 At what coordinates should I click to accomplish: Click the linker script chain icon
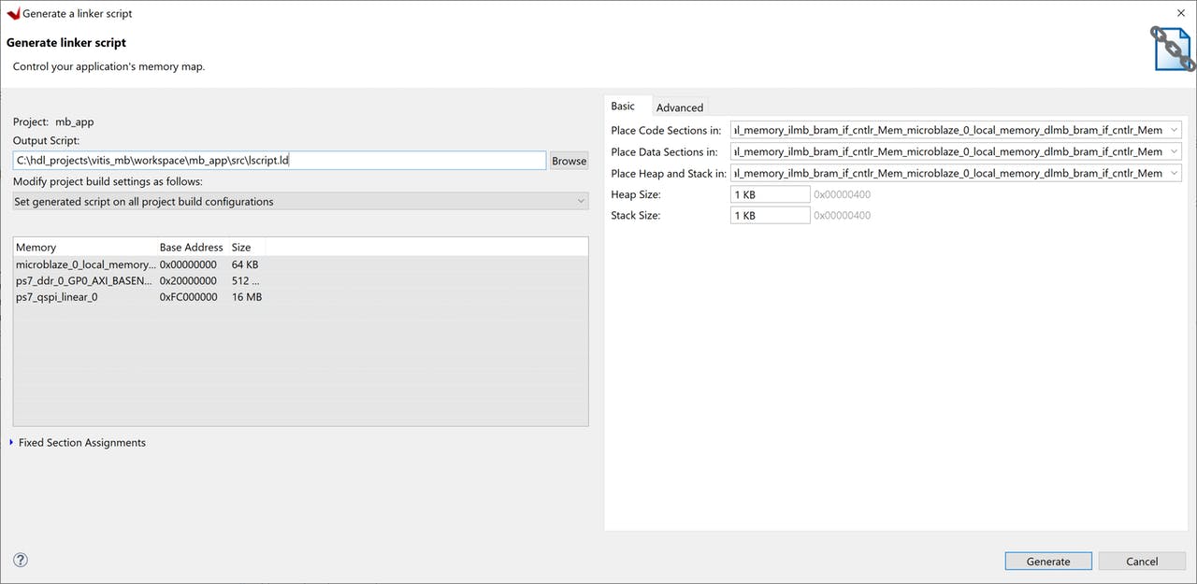tap(1173, 49)
